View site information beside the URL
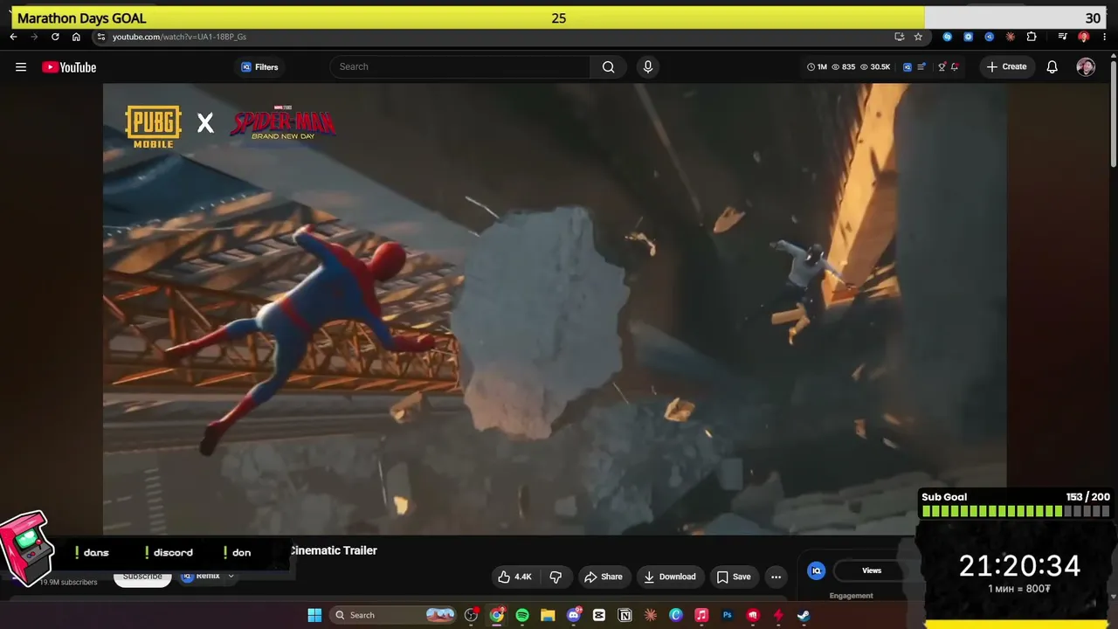Screen dimensions: 1118x629 [x=101, y=37]
